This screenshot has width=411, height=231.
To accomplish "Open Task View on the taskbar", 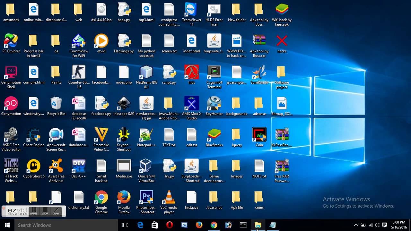I will 125,225.
